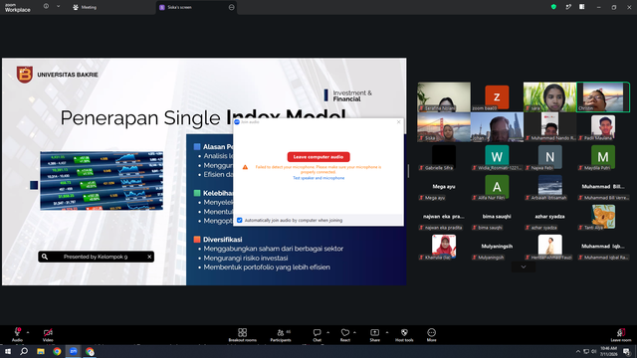Select zoom baa03 participant tile
The width and height of the screenshot is (637, 358).
tap(497, 96)
